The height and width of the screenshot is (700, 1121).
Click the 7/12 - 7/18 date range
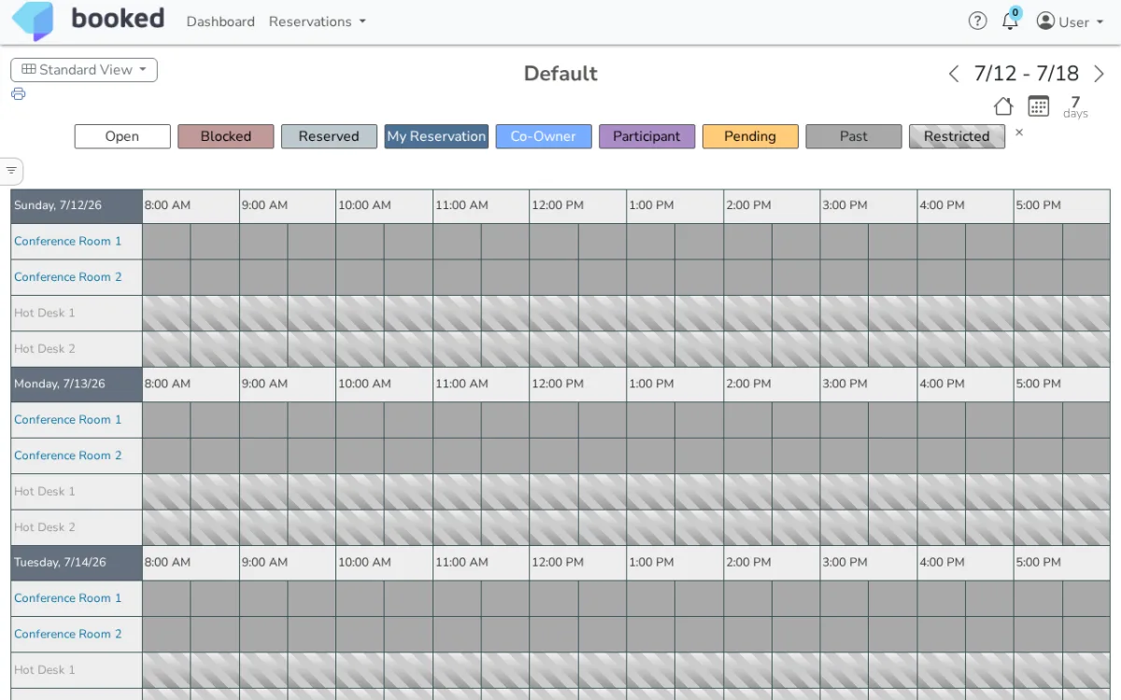pos(1027,74)
